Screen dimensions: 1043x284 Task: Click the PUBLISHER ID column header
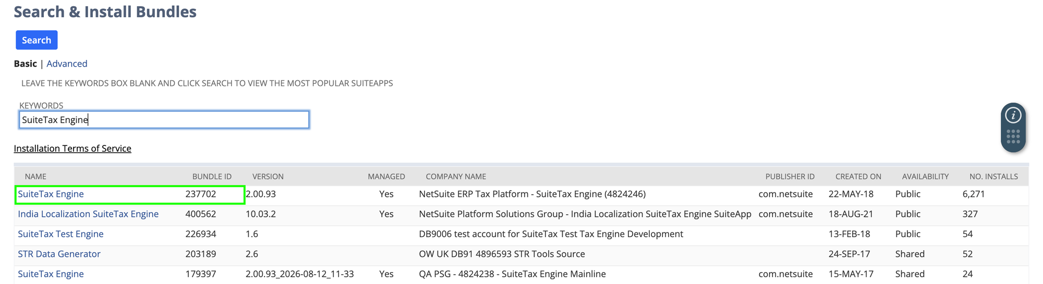click(790, 177)
